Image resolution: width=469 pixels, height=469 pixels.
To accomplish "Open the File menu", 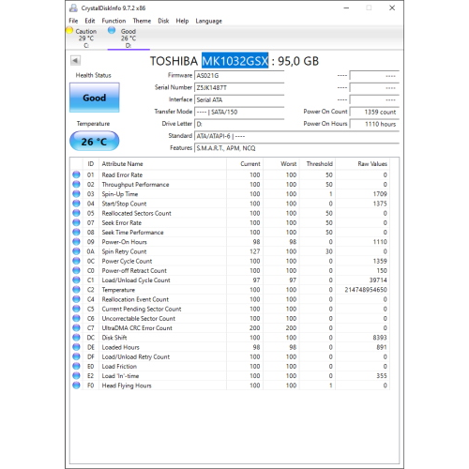I will click(73, 21).
